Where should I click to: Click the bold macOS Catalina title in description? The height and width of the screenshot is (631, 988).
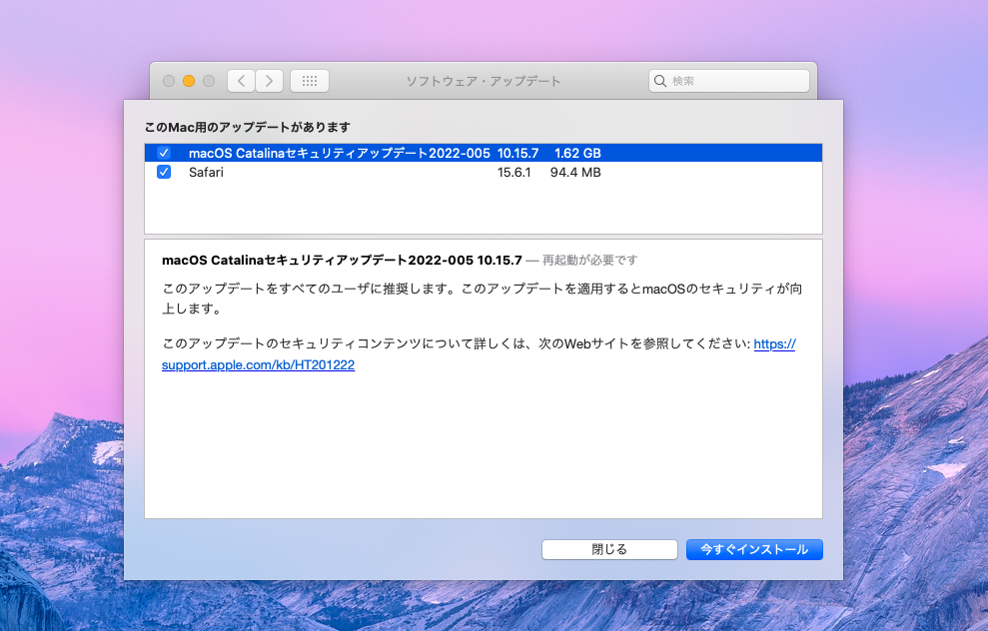tap(342, 260)
